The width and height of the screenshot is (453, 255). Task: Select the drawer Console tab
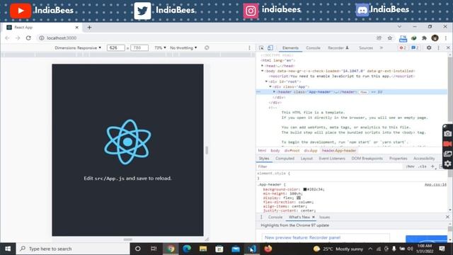275,217
